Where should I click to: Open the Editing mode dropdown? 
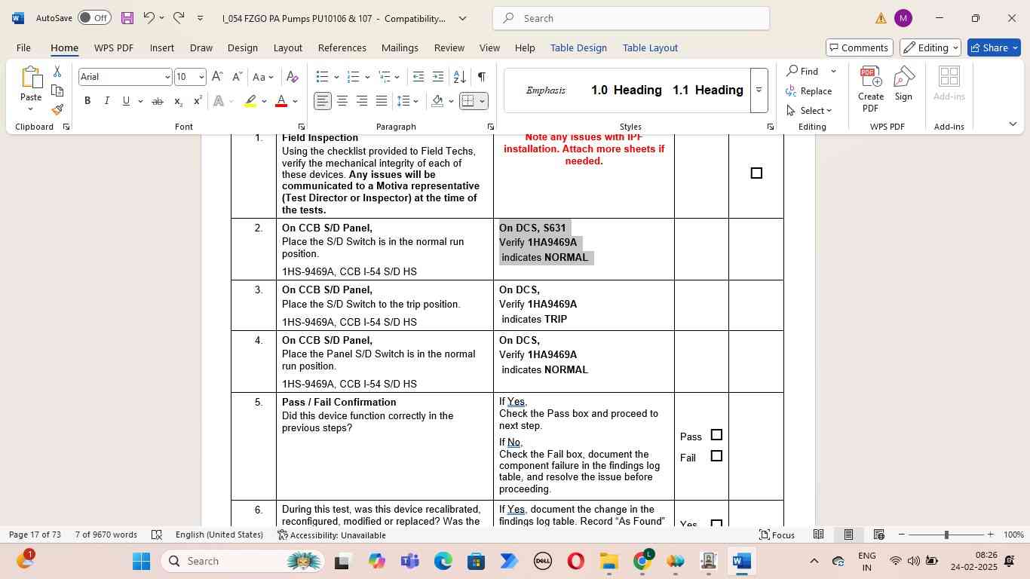coord(930,47)
